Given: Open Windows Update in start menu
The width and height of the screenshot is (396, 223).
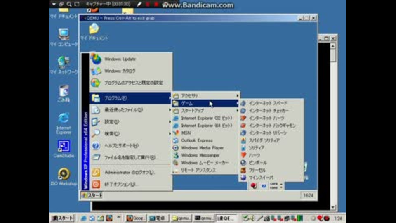Looking at the screenshot, I should (131, 59).
